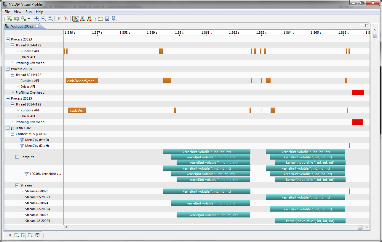The image size is (382, 242).
Task: Open the File menu
Action: point(7,12)
